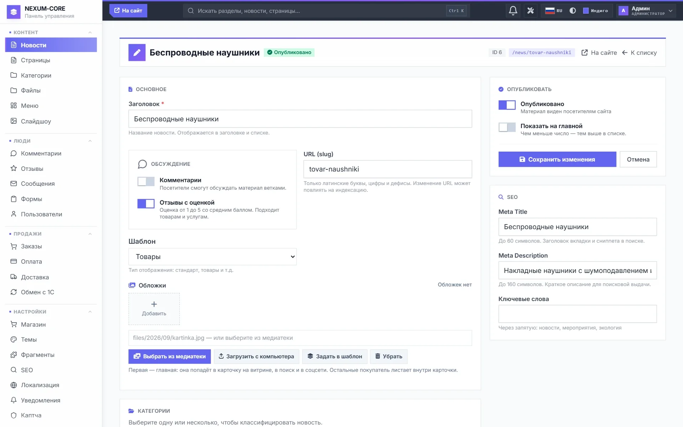Click Выбрать из медиатеки button
Viewport: 683px width, 427px height.
(169, 356)
